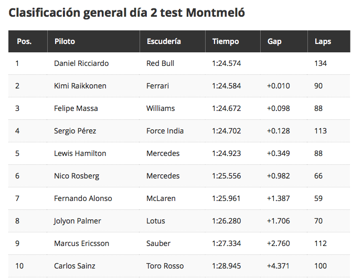Click the Fernando Alonso row name
352x279 pixels.
coord(83,198)
